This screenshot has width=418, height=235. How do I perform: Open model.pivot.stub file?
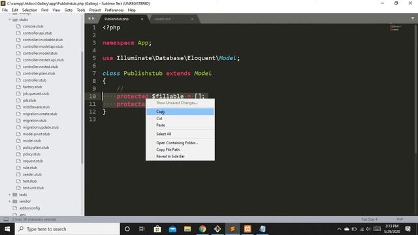coord(37,134)
